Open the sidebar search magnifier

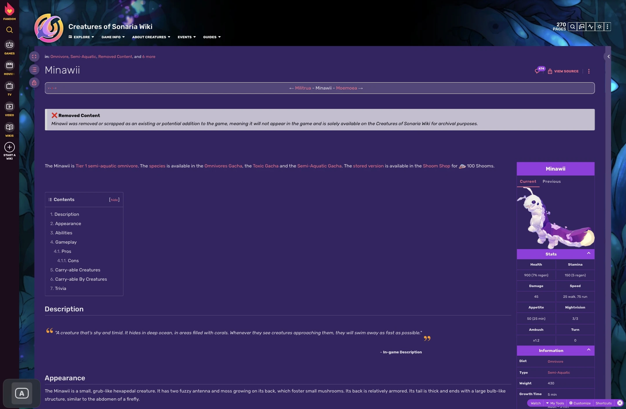click(9, 30)
